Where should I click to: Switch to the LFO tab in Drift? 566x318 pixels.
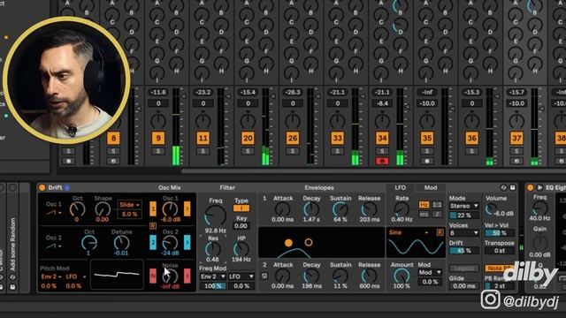click(400, 187)
